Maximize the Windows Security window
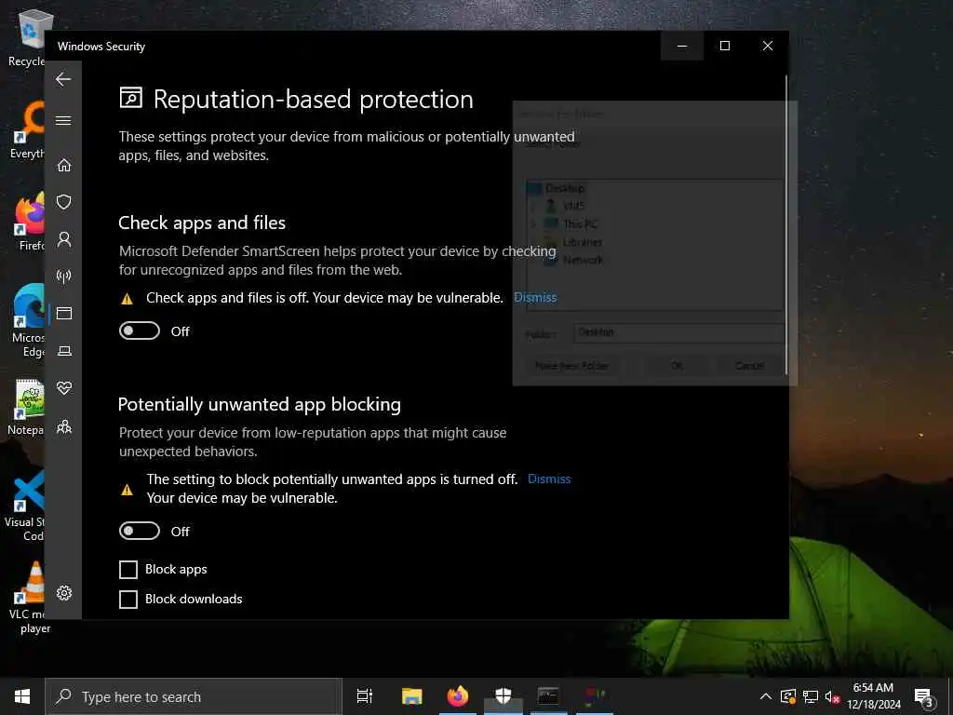 (x=724, y=46)
